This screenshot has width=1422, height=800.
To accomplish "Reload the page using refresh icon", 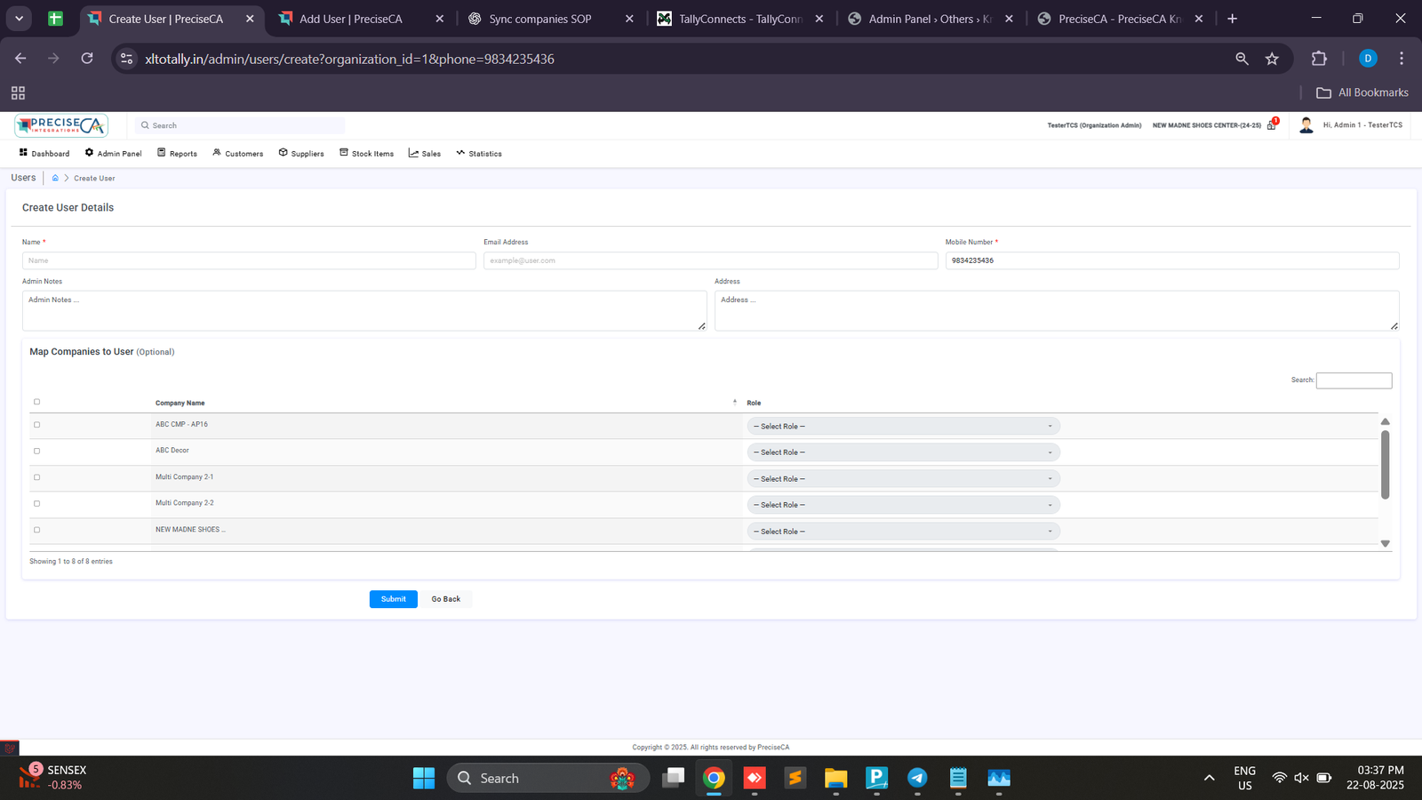I will [x=87, y=59].
